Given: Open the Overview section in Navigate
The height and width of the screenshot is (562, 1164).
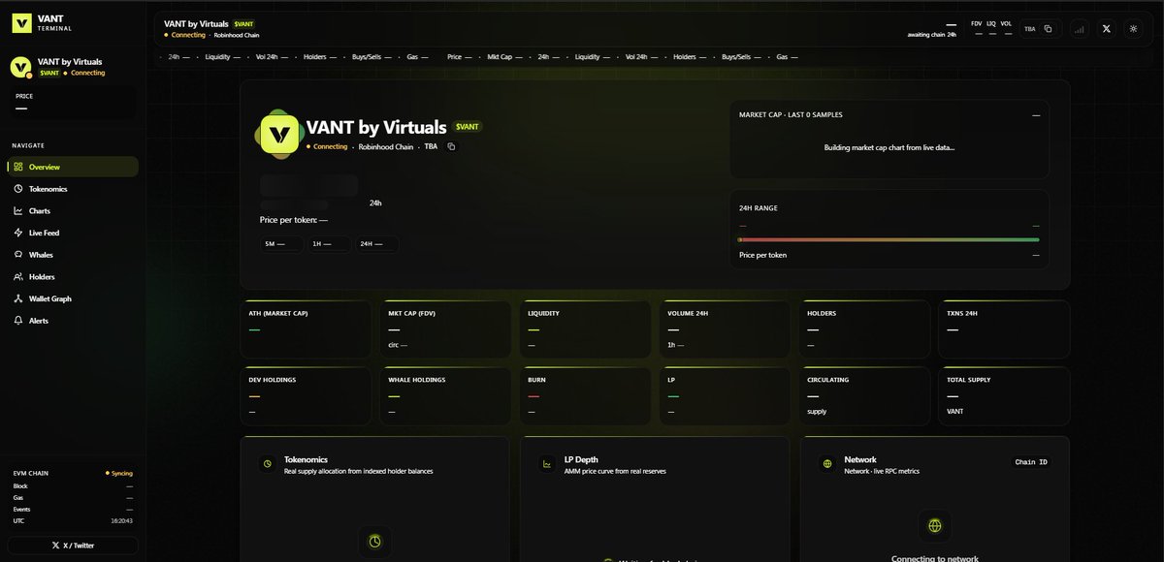Looking at the screenshot, I should [x=73, y=167].
